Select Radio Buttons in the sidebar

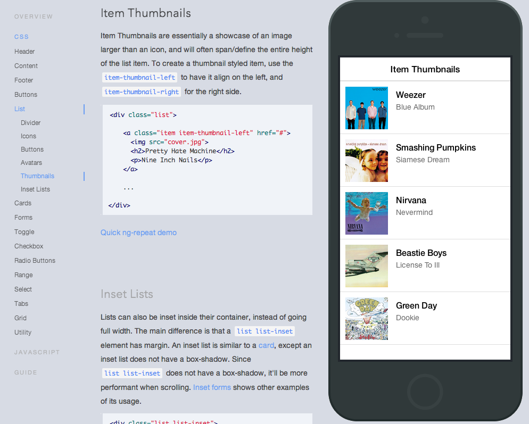[35, 260]
